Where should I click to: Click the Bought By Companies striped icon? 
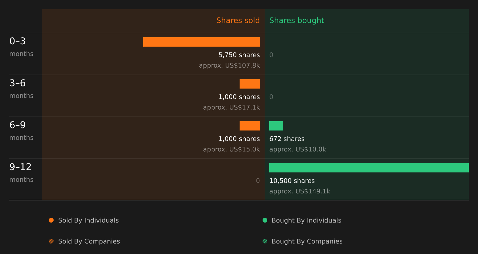[265, 241]
